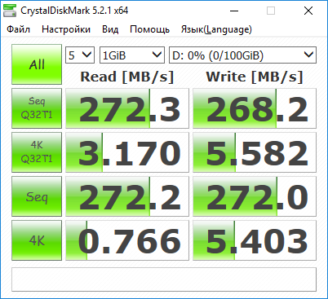Click the empty comment field at bottom

[164, 279]
